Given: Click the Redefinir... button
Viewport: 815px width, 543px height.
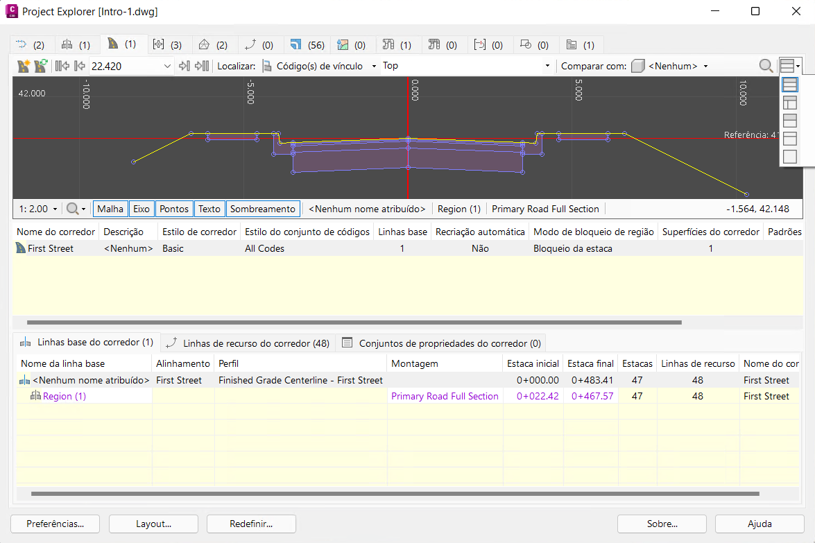Looking at the screenshot, I should coord(251,524).
